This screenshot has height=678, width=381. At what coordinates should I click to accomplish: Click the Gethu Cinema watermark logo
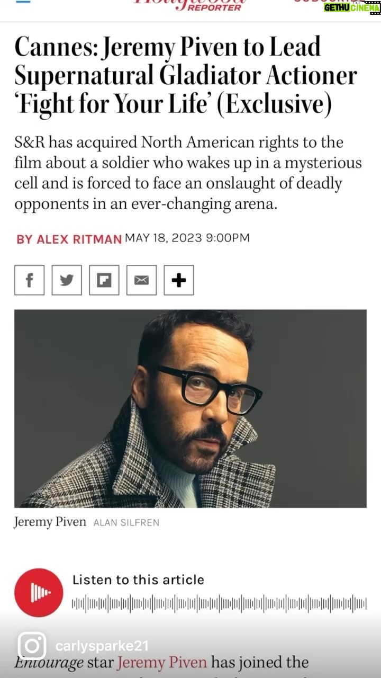click(352, 7)
